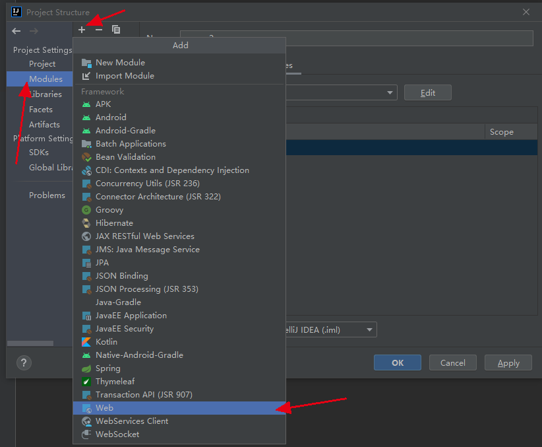Click the CDI framework icon
Screen dimensions: 542x447
point(86,170)
